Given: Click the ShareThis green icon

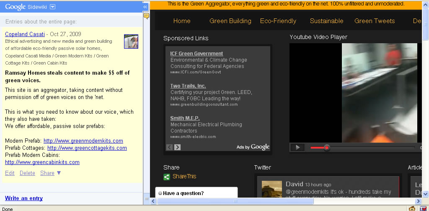Looking at the screenshot, I should pos(167,177).
